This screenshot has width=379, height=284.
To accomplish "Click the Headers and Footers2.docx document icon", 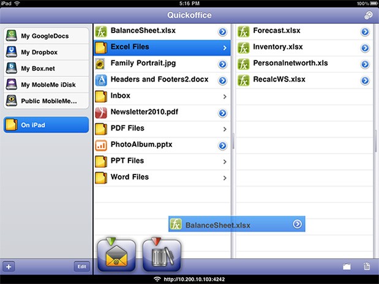I will click(101, 80).
